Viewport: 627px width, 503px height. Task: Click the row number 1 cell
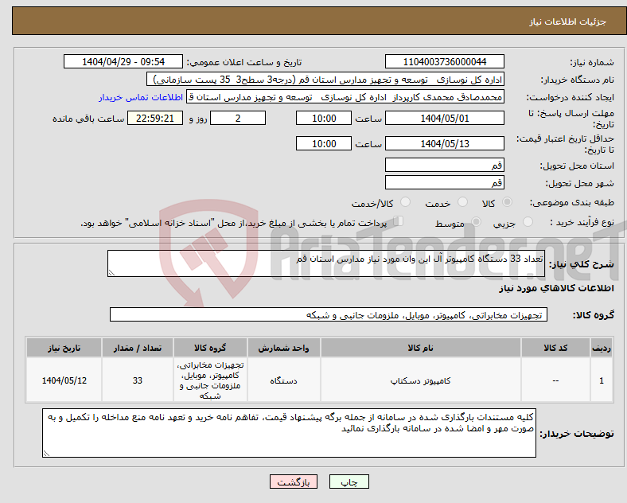pos(602,380)
